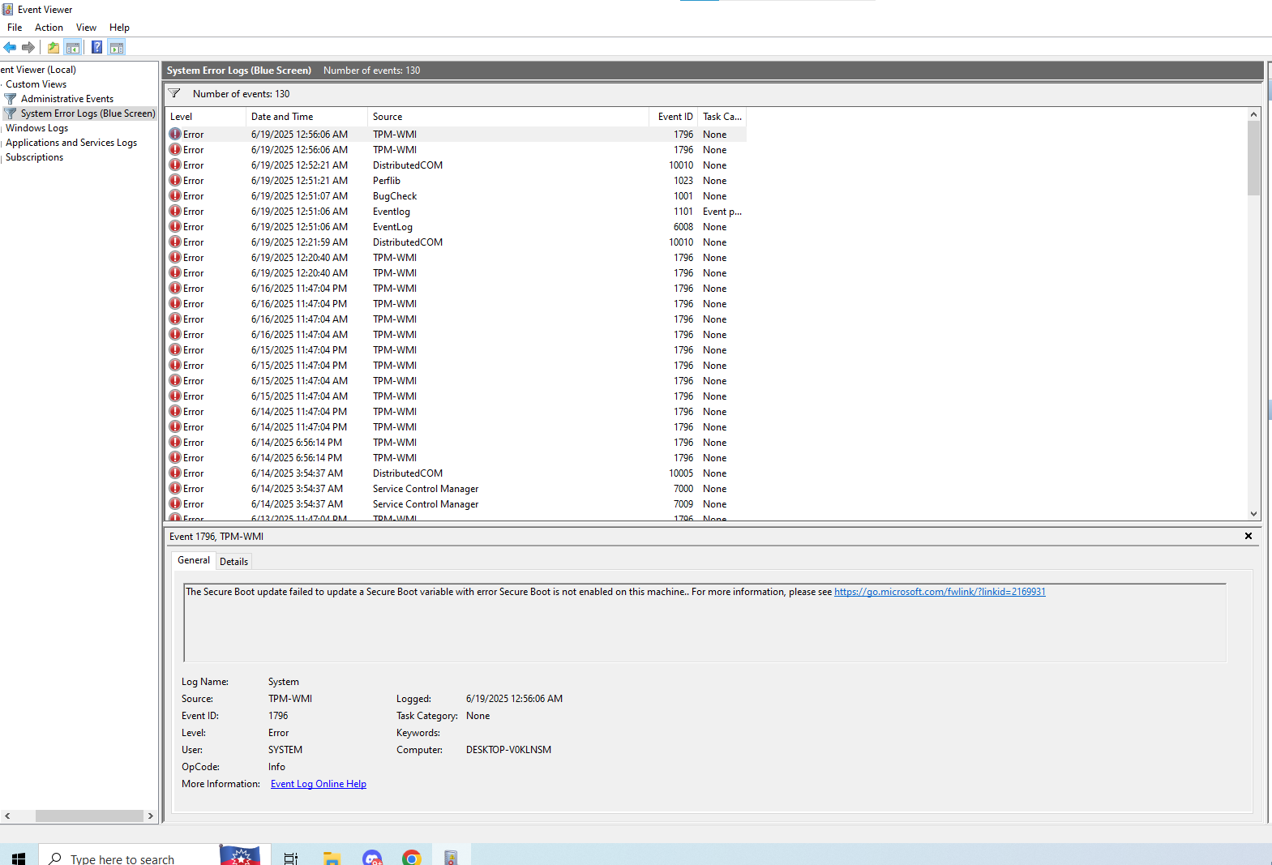Click the System Error Logs funnel icon in tree
Viewport: 1272px width, 865px height.
11,113
